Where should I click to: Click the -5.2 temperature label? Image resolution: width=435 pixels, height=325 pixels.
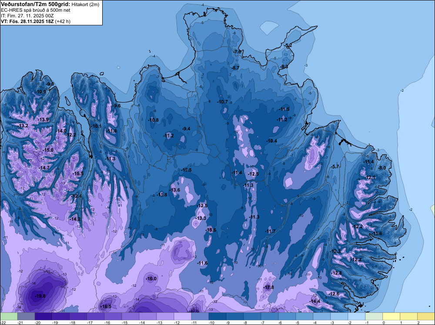288,45
